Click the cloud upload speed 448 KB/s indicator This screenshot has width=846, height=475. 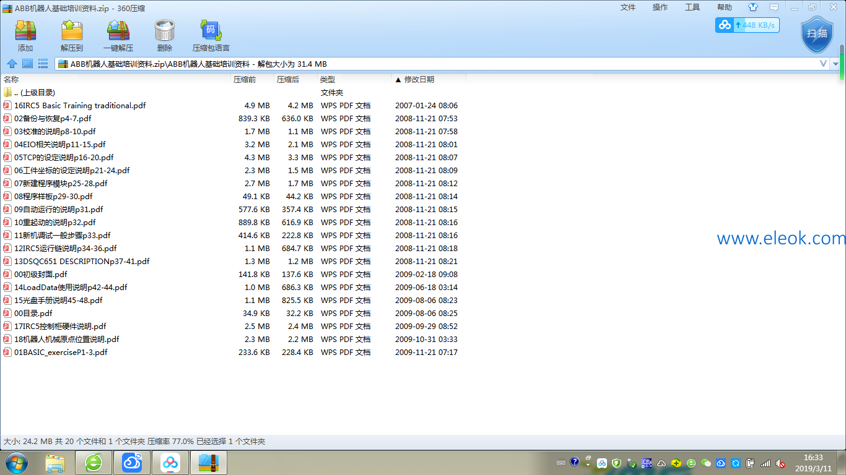747,25
